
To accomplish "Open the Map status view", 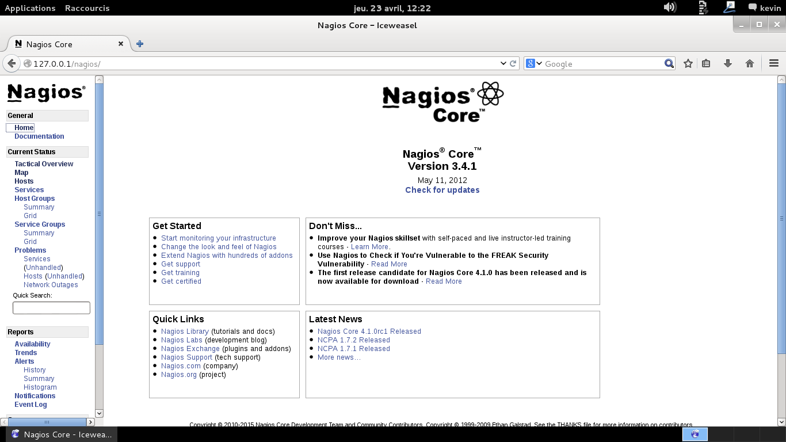I will tap(21, 173).
